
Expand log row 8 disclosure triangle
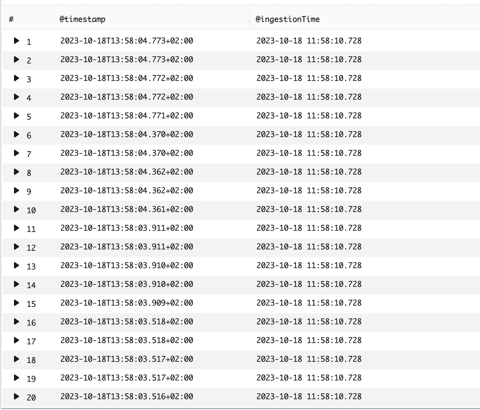tap(17, 172)
